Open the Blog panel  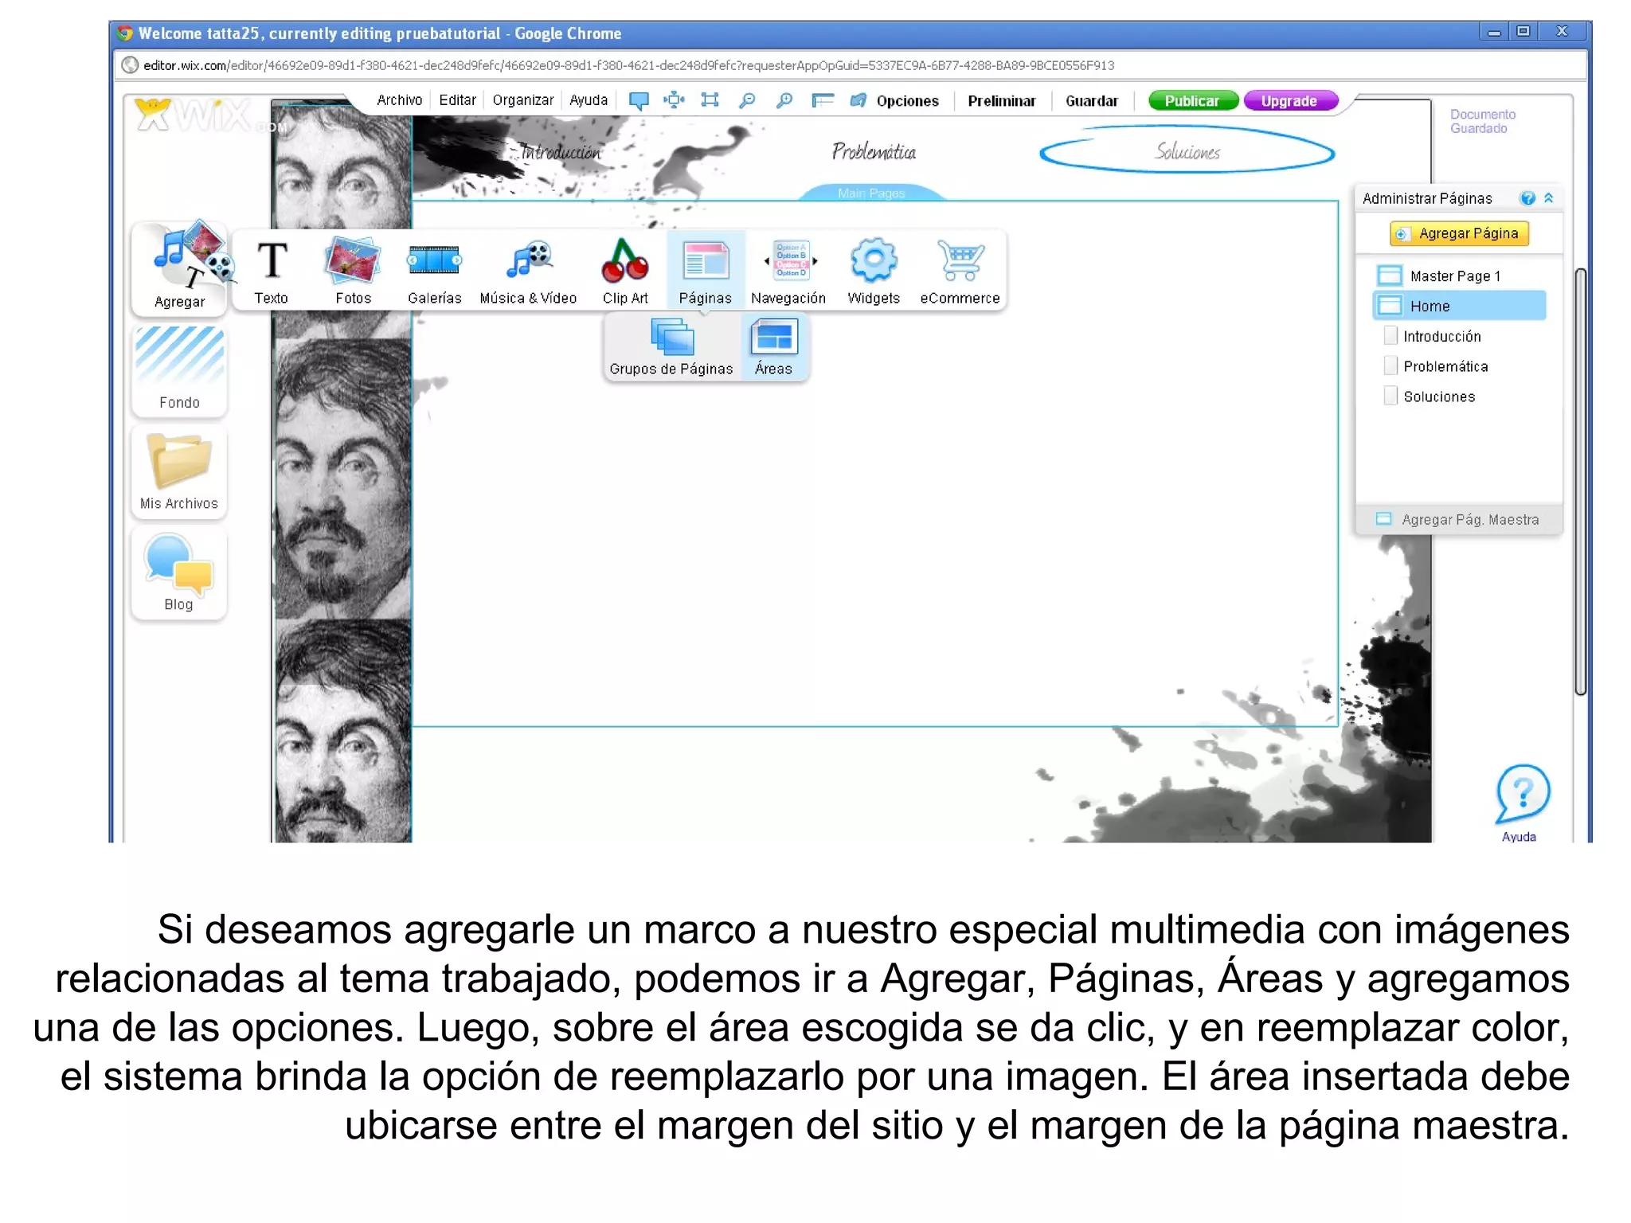click(180, 572)
